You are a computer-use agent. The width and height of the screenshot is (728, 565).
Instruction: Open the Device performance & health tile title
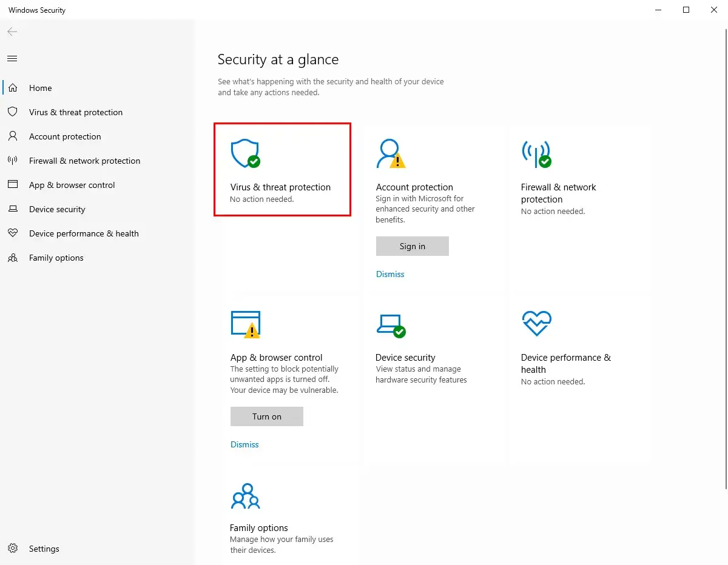(x=566, y=364)
